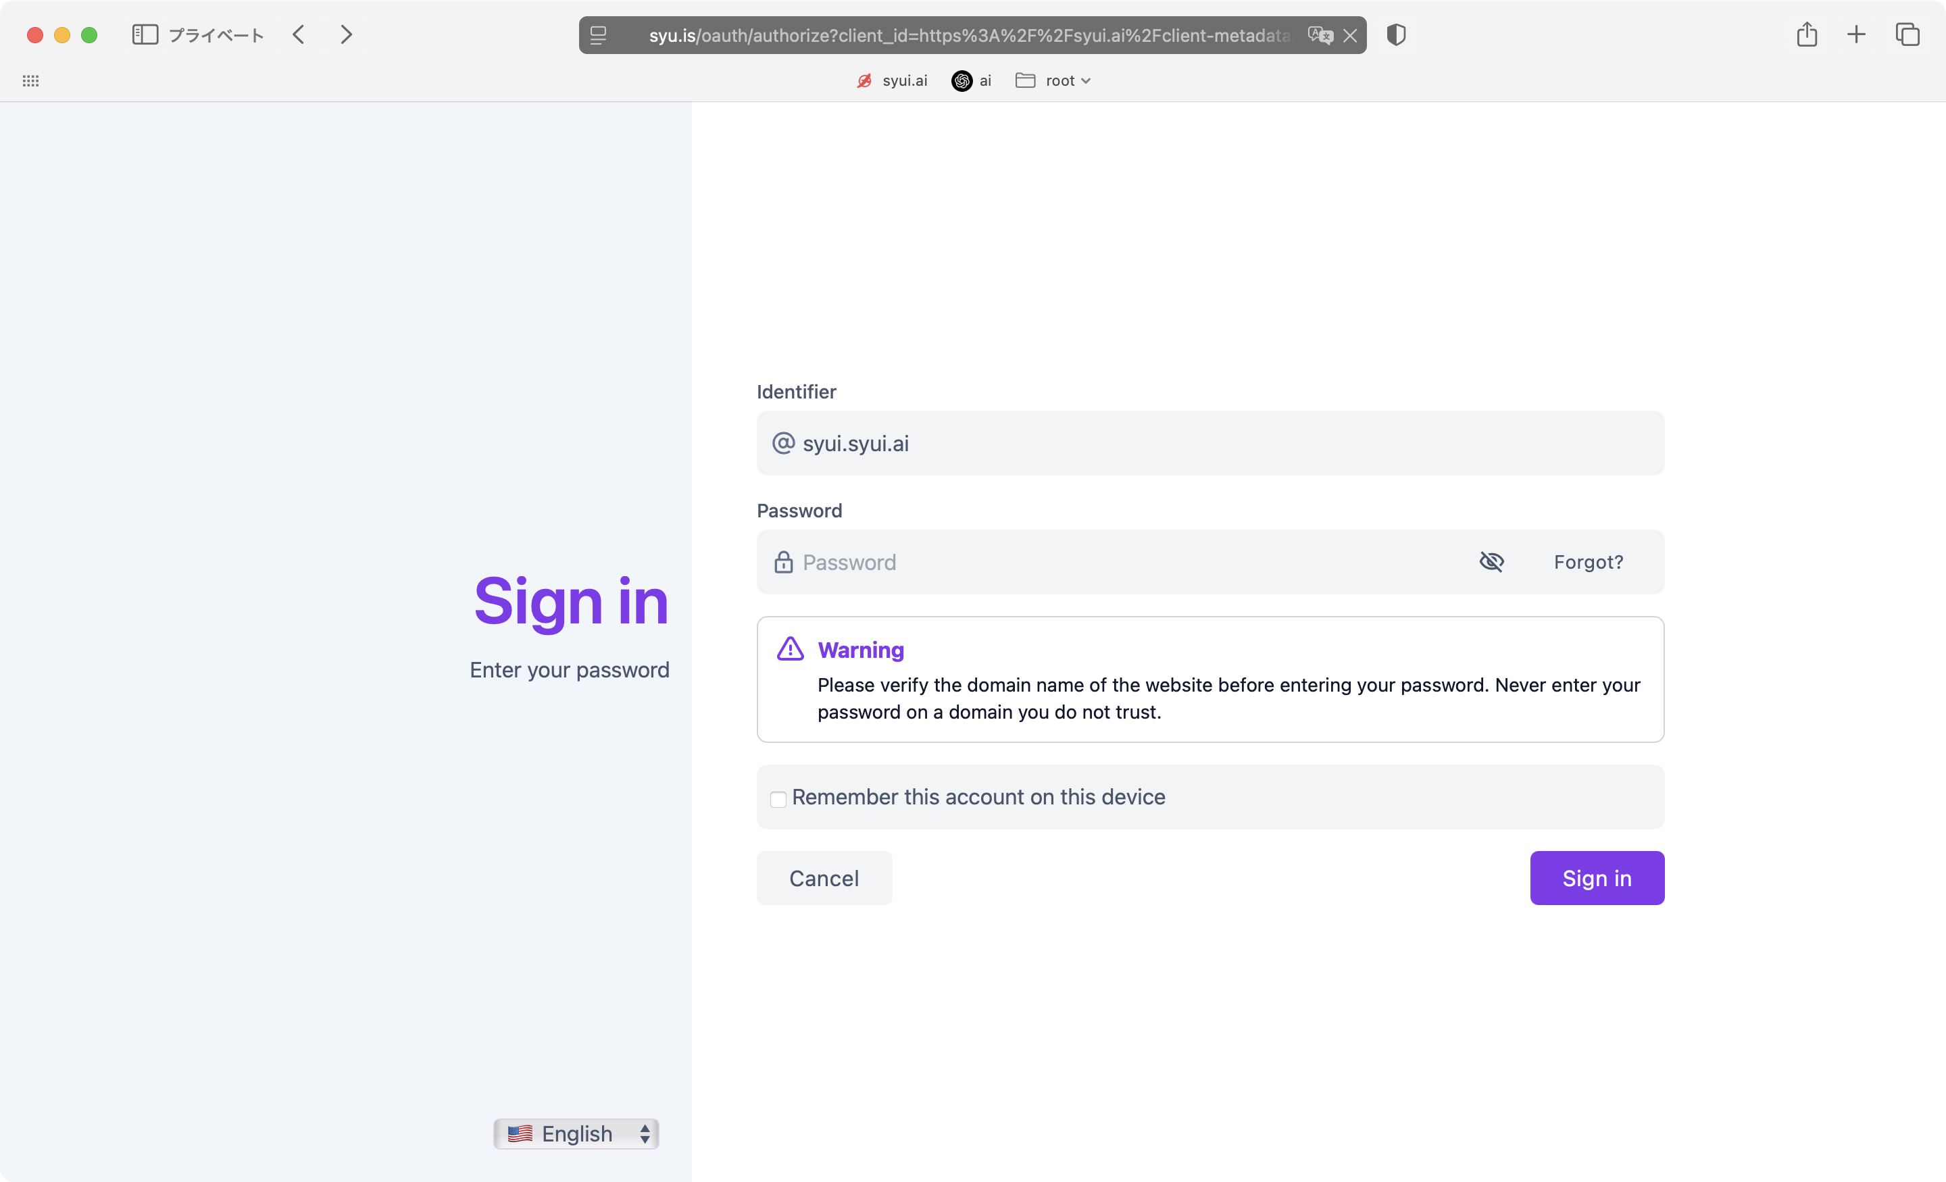Toggle password visibility eye icon
1946x1182 pixels.
pos(1491,562)
